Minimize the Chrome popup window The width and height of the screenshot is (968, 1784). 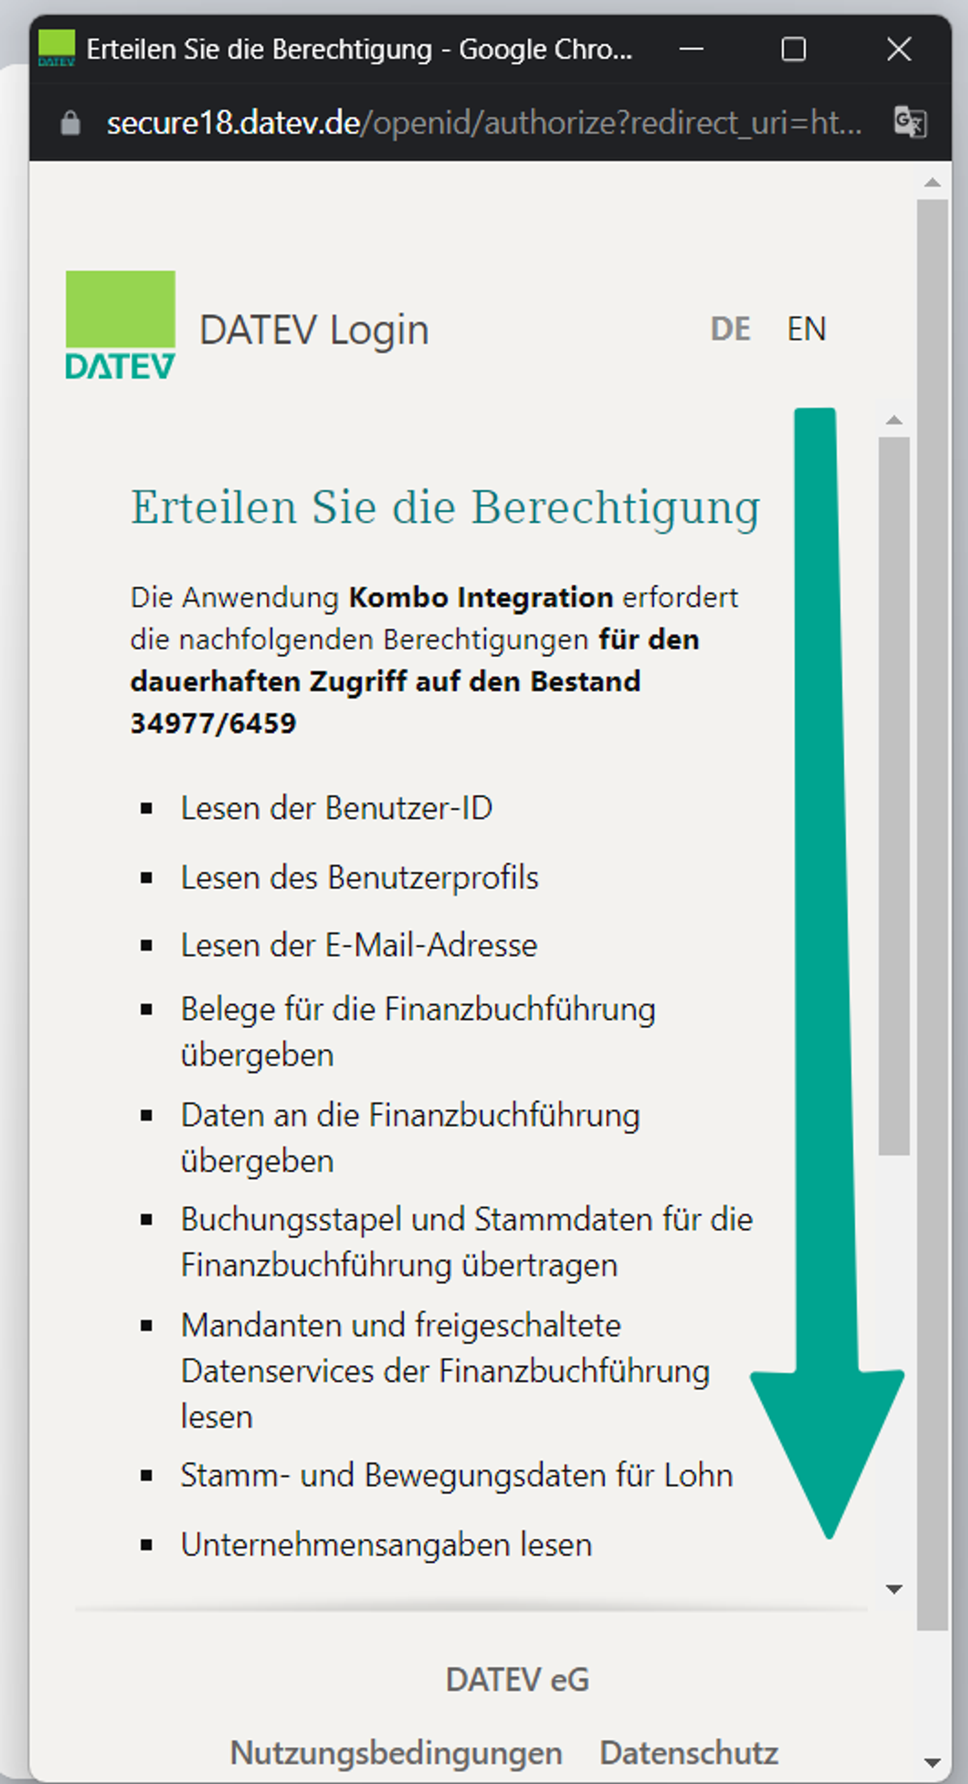click(x=691, y=48)
